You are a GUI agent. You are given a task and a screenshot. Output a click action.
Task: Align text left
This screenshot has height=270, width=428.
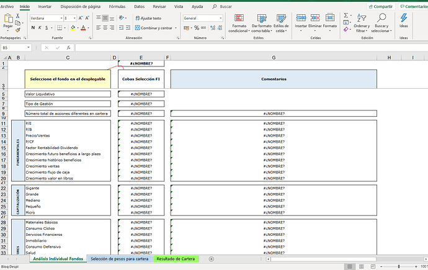click(x=98, y=27)
